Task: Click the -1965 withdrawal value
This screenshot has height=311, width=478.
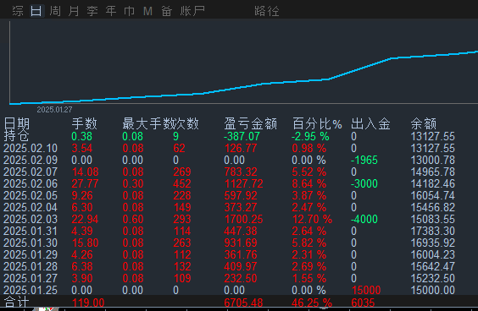Action: 364,161
